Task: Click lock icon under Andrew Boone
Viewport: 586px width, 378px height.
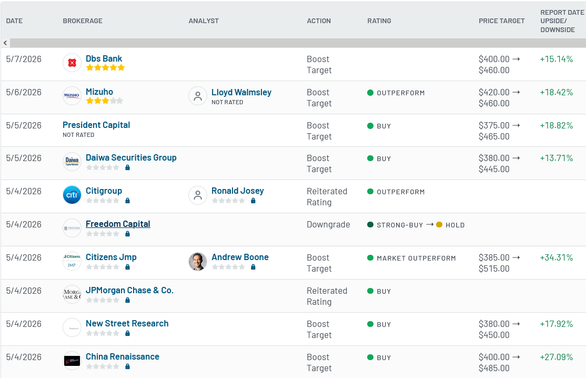Action: pyautogui.click(x=253, y=267)
